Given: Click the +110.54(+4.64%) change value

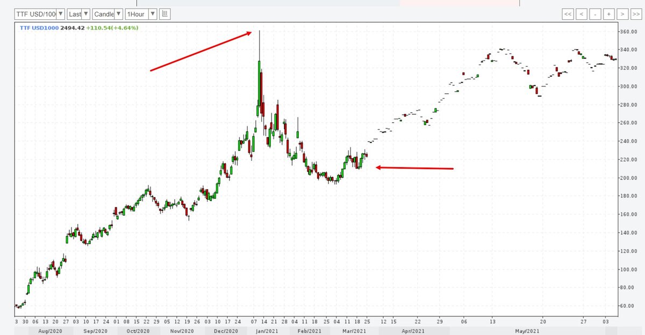Looking at the screenshot, I should pos(112,27).
